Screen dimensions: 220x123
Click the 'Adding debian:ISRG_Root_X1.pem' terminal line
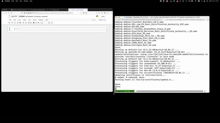pos(133,43)
